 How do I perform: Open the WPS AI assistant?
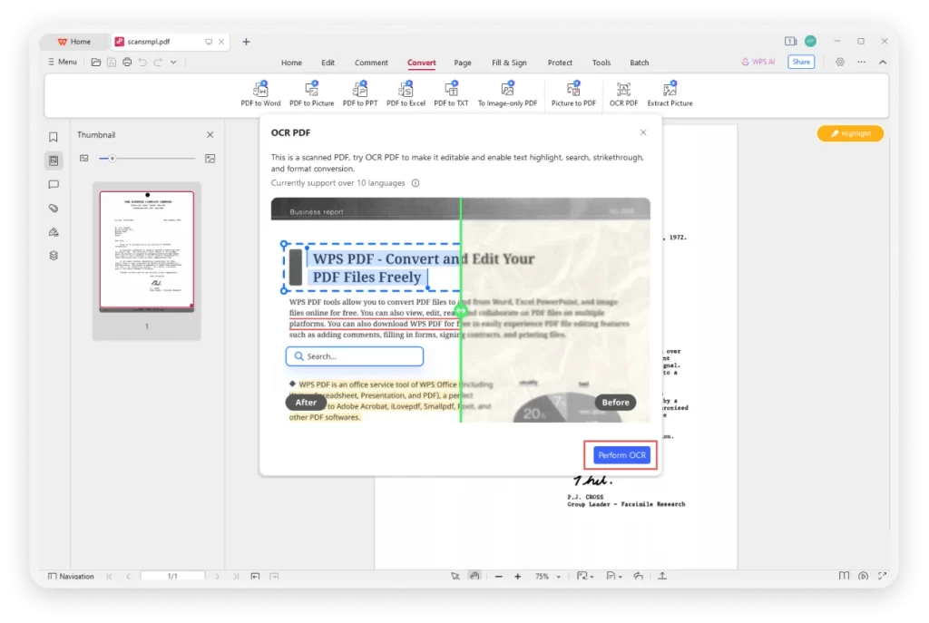758,62
